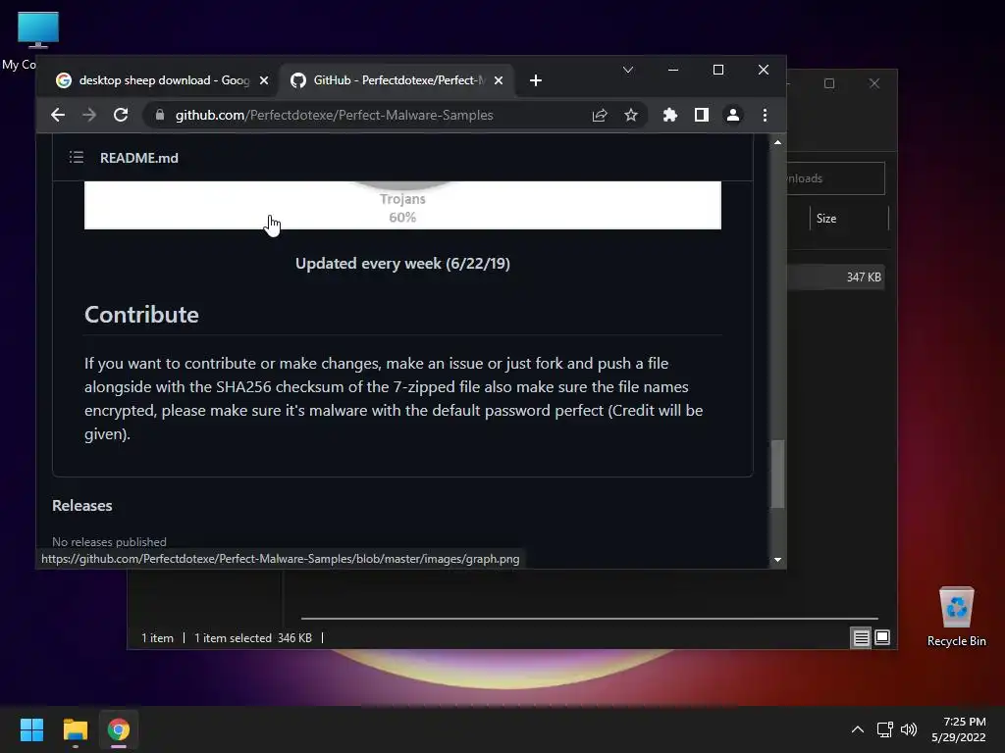
Task: Open Chrome tab search dropdown chevron
Action: (x=628, y=70)
